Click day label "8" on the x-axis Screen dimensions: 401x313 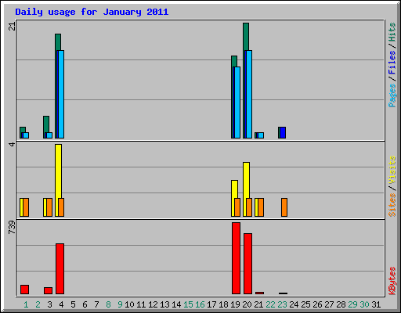[108, 304]
